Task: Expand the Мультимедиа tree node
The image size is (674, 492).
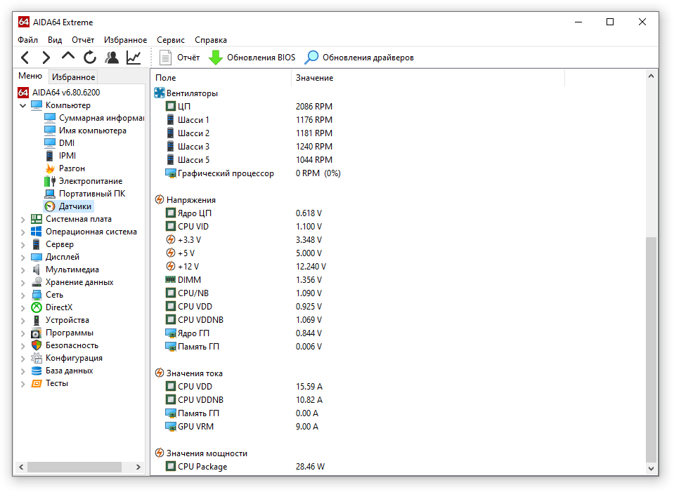Action: coord(22,270)
